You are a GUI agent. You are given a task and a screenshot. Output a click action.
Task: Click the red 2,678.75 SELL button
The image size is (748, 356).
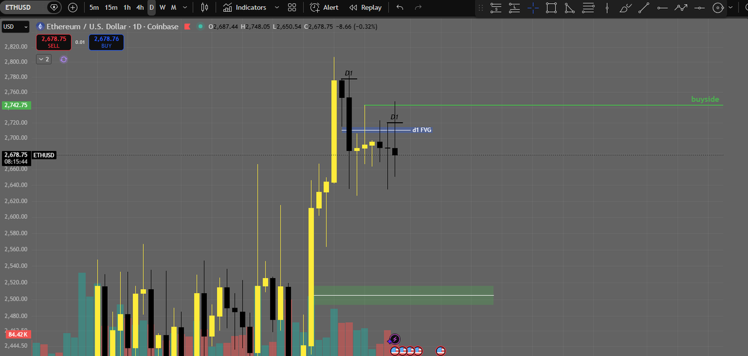click(x=53, y=42)
